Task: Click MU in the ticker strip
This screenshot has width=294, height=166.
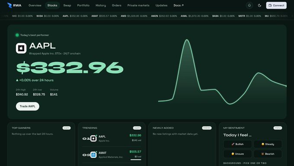Action: pos(276,16)
